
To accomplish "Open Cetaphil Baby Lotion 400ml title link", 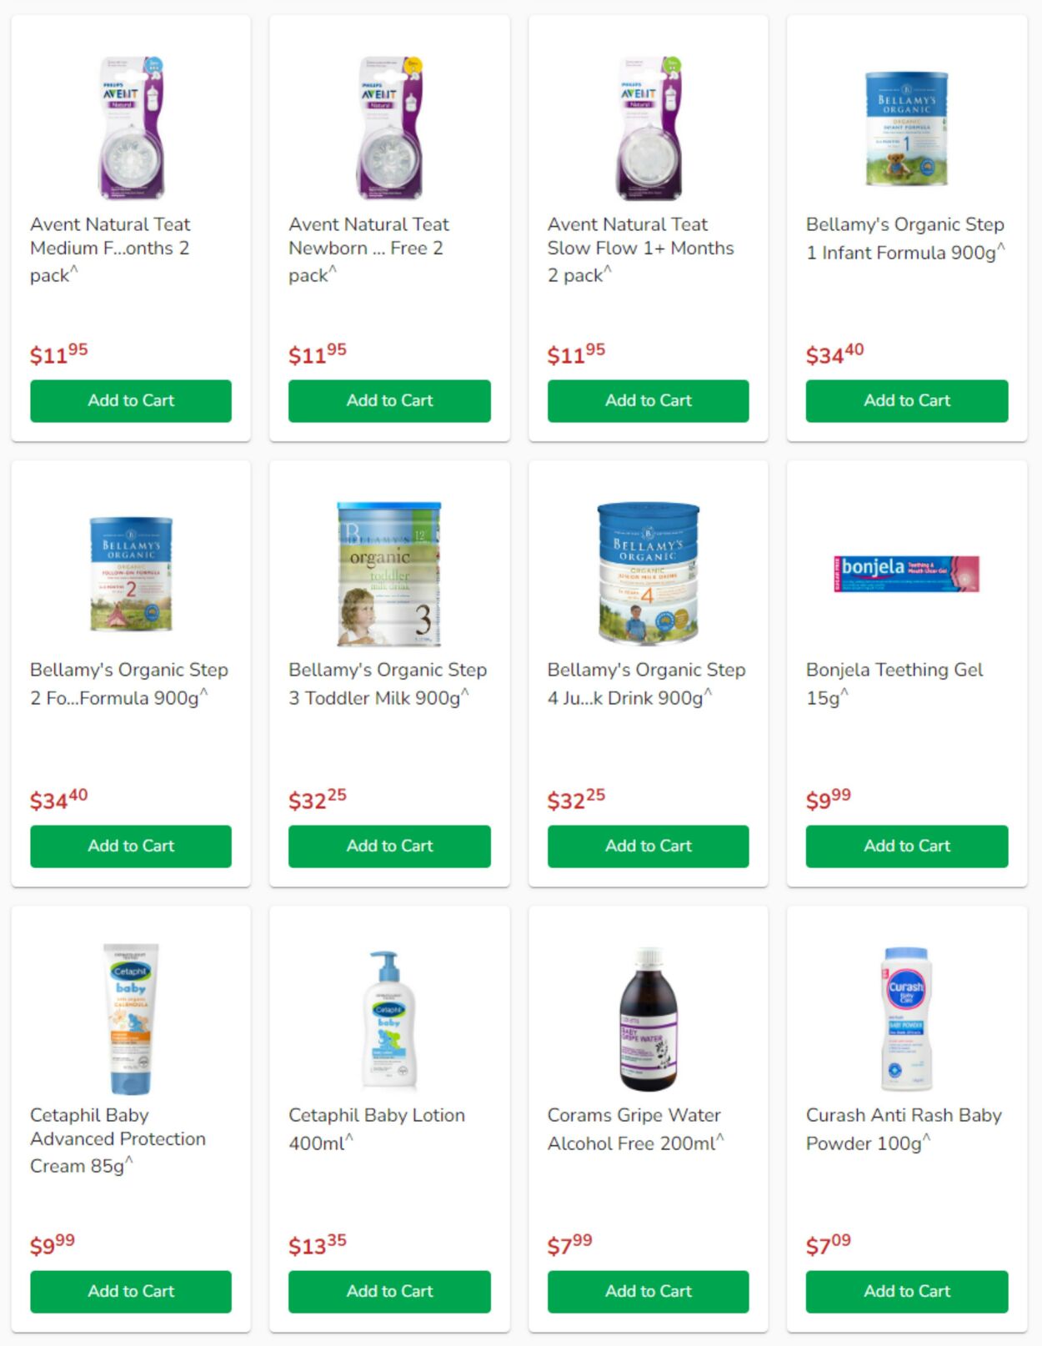I will tap(377, 1128).
